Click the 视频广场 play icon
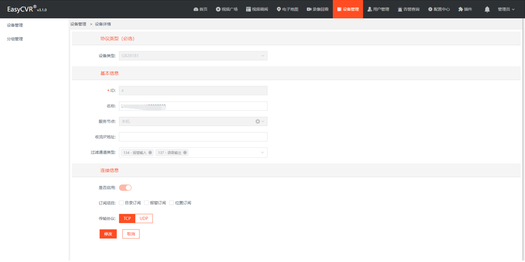The width and height of the screenshot is (525, 262). click(x=218, y=9)
